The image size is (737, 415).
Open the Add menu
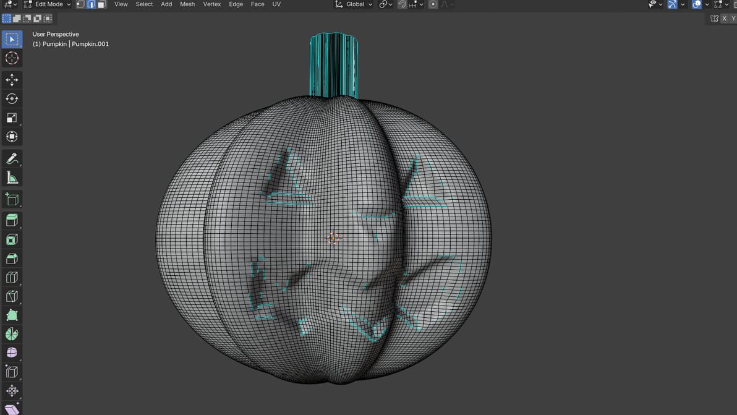(x=166, y=4)
